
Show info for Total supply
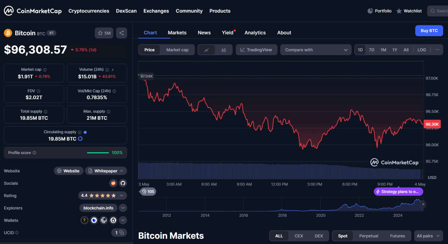coord(46,111)
